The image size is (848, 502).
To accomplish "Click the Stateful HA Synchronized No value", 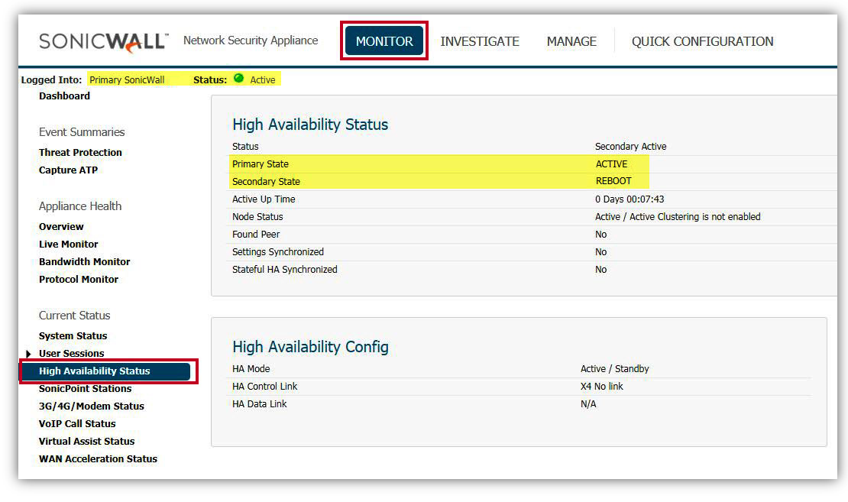I will (x=600, y=270).
